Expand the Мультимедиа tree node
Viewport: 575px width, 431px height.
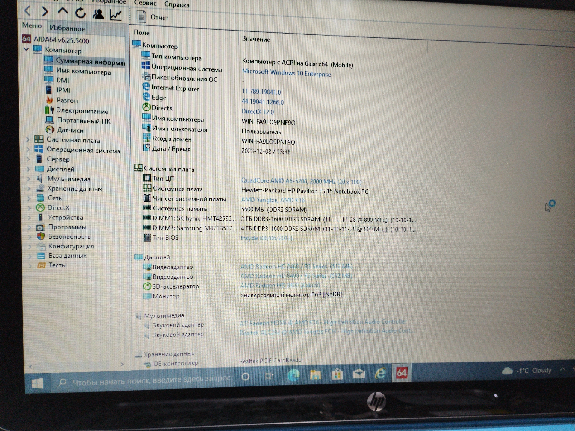[29, 179]
